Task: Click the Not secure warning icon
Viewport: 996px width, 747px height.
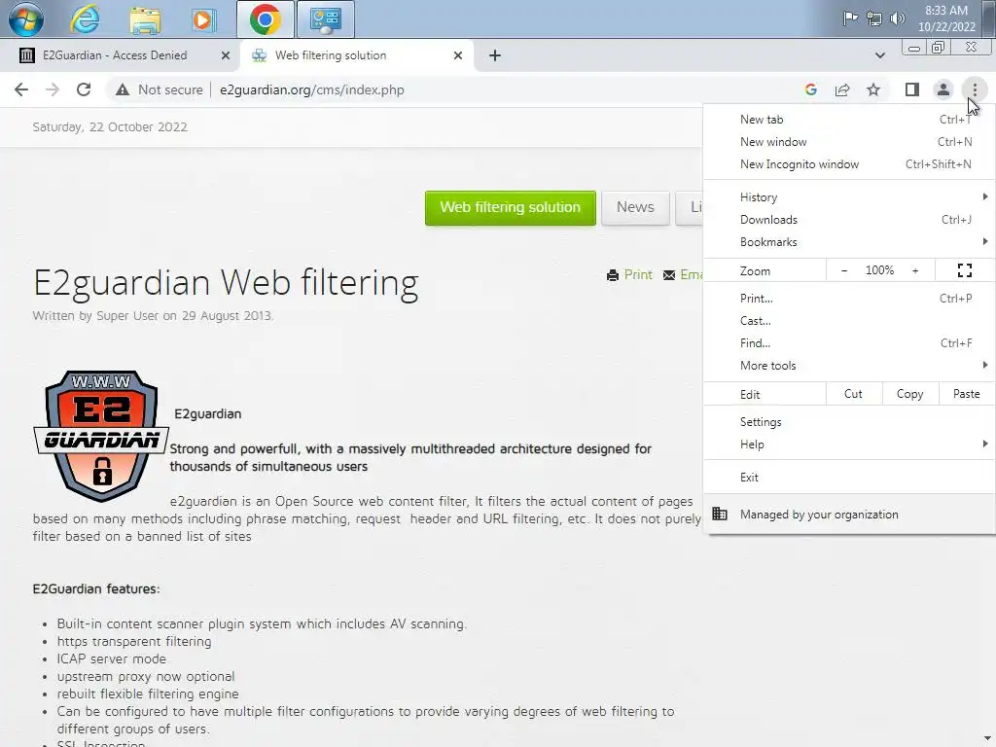Action: point(122,89)
